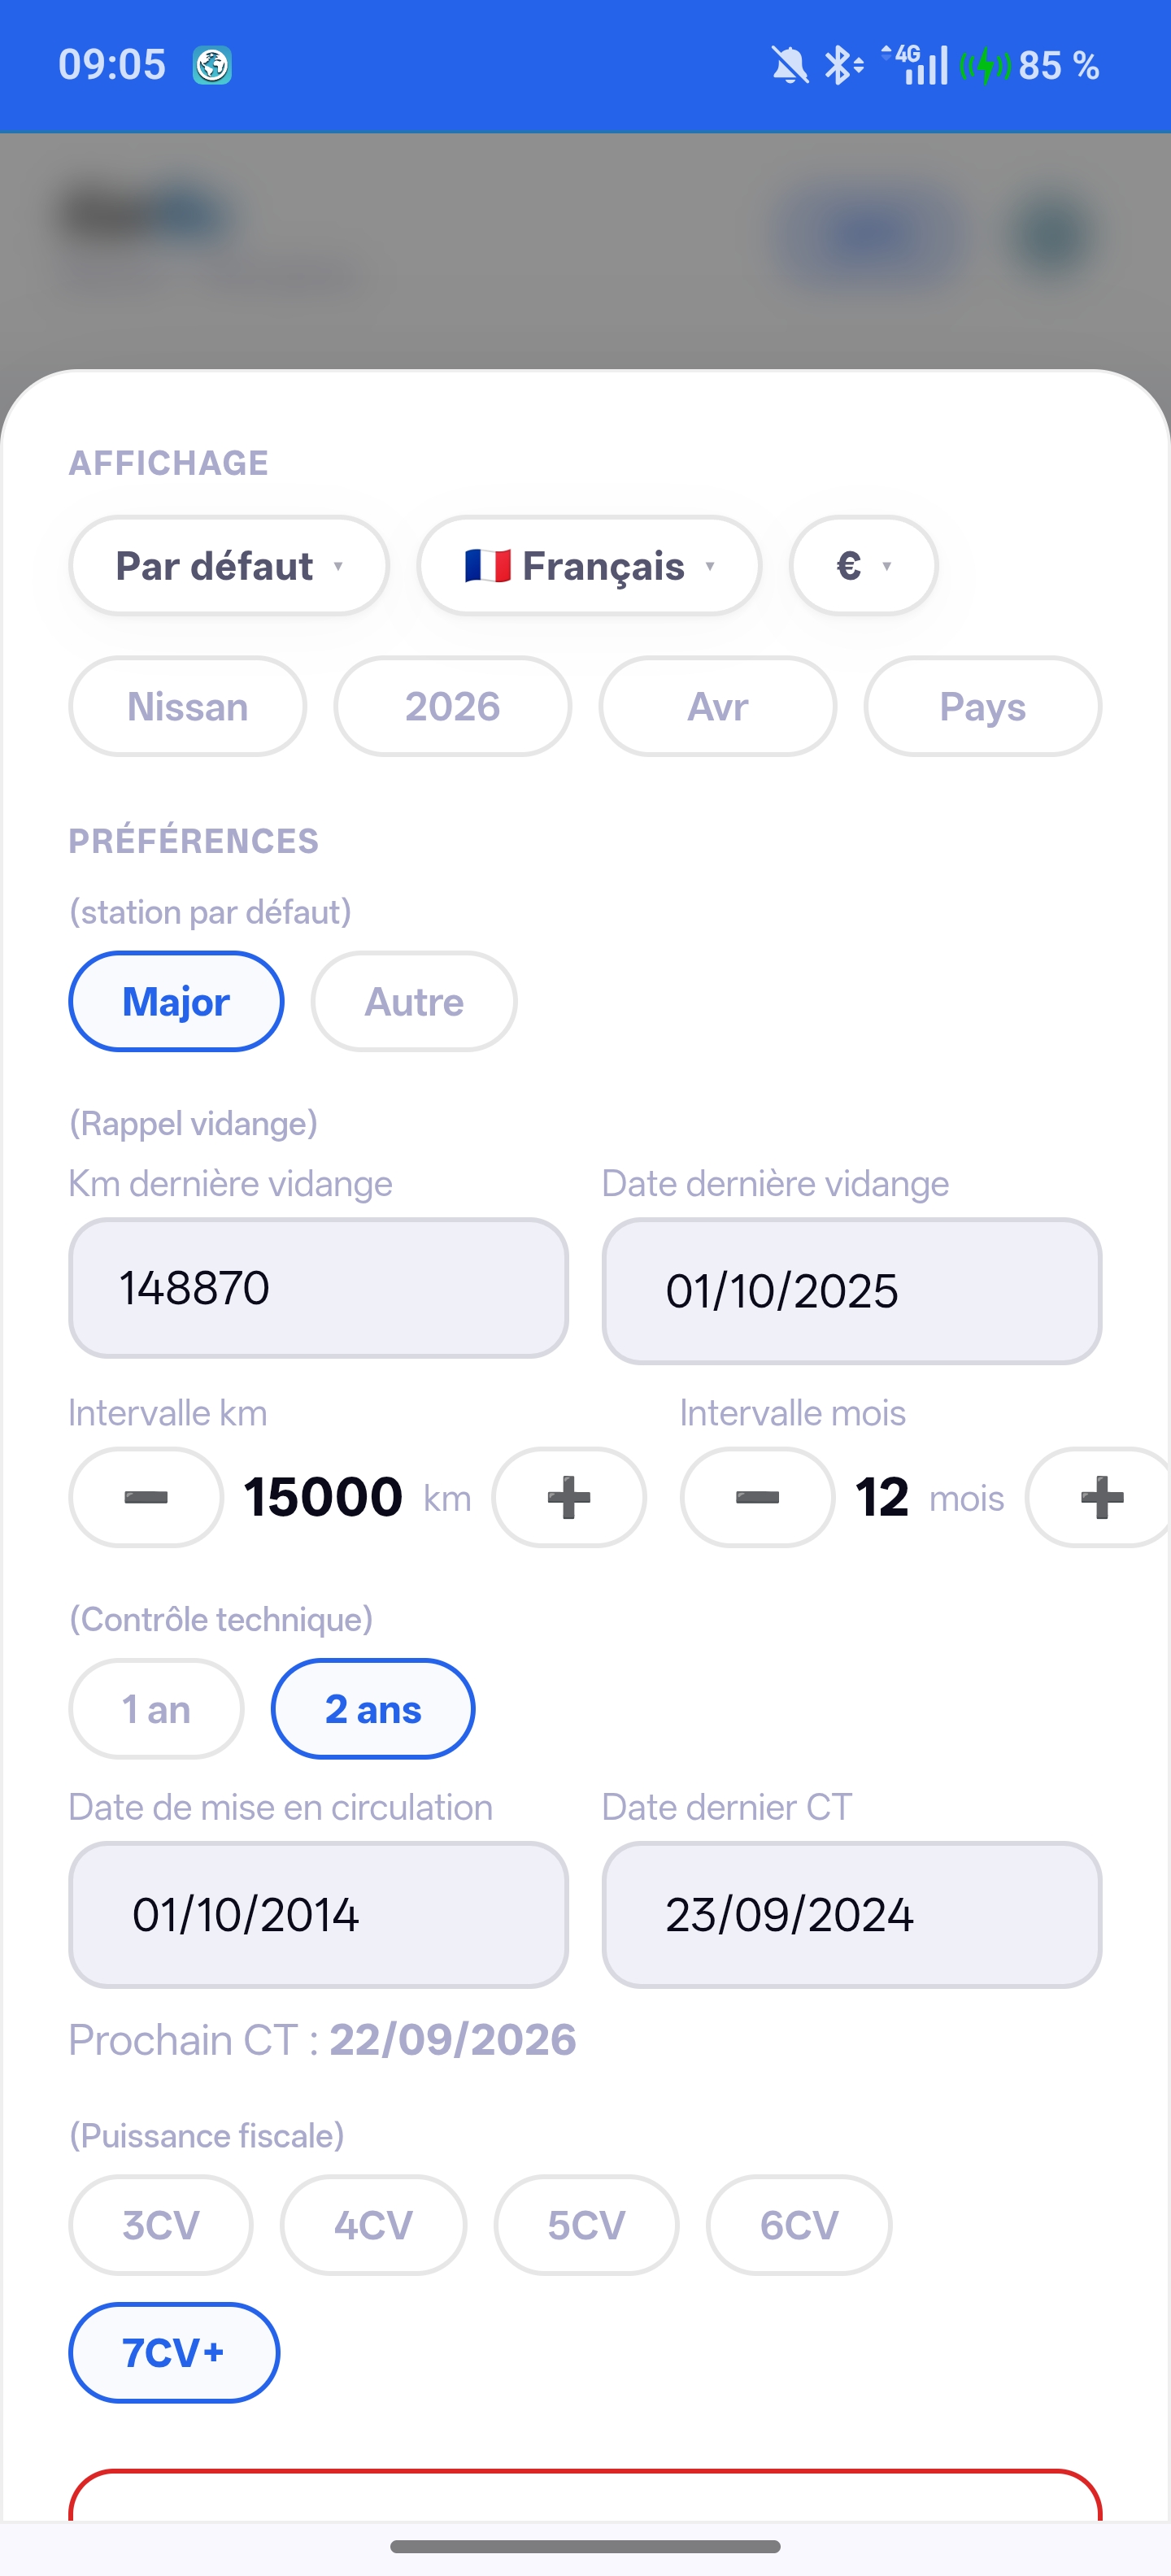Increase the oil change km interval
The height and width of the screenshot is (2576, 1171).
click(x=568, y=1497)
